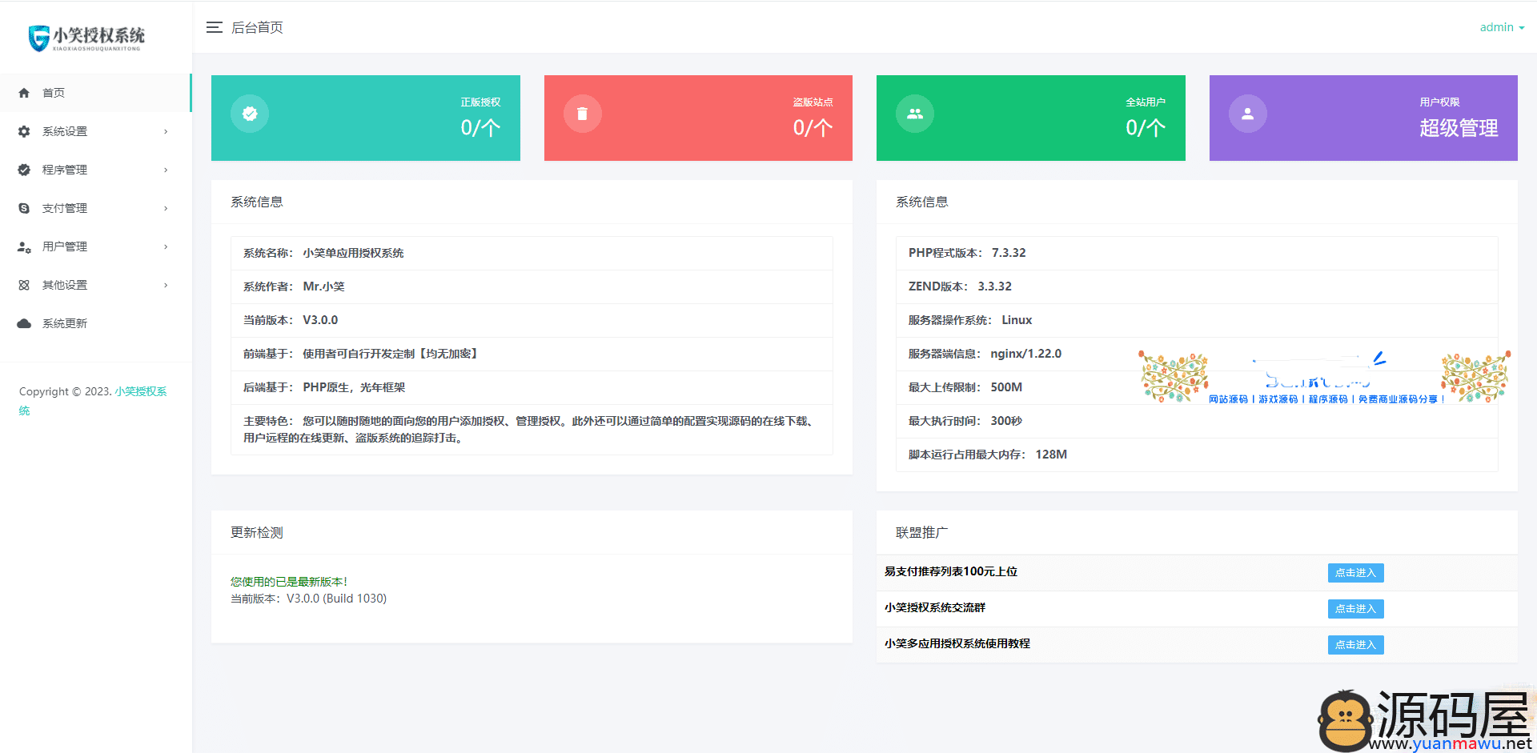Click the PHP程式版本 7.3.32 row
Viewport: 1537px width, 753px height.
[1197, 253]
